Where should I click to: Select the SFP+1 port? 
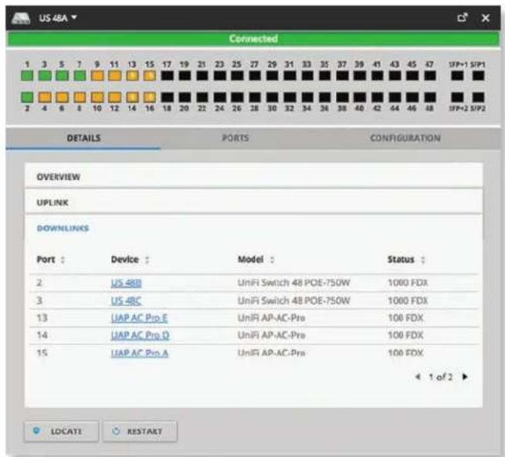tap(457, 76)
